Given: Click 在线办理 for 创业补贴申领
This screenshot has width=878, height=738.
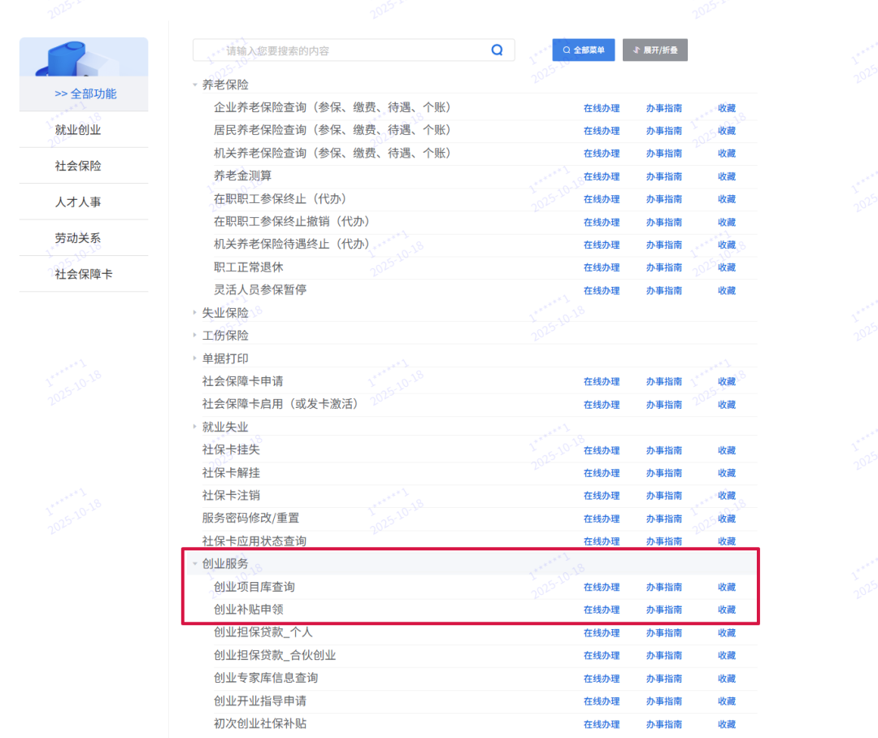Looking at the screenshot, I should click(602, 610).
